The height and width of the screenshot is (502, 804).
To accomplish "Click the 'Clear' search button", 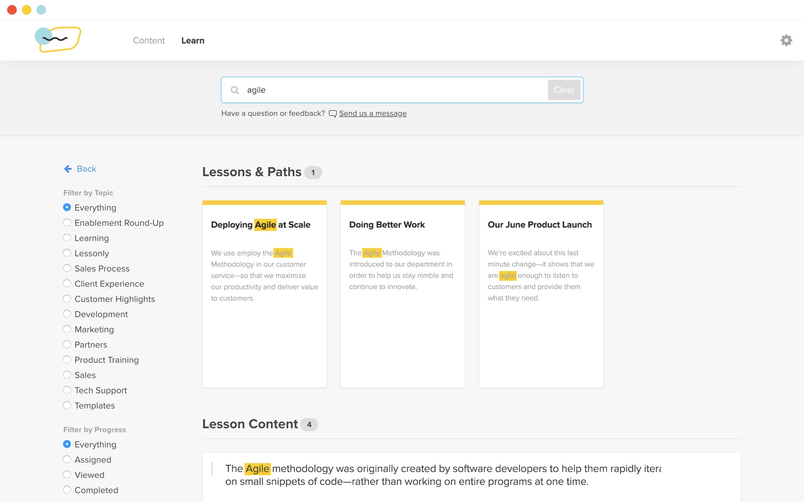I will (564, 89).
